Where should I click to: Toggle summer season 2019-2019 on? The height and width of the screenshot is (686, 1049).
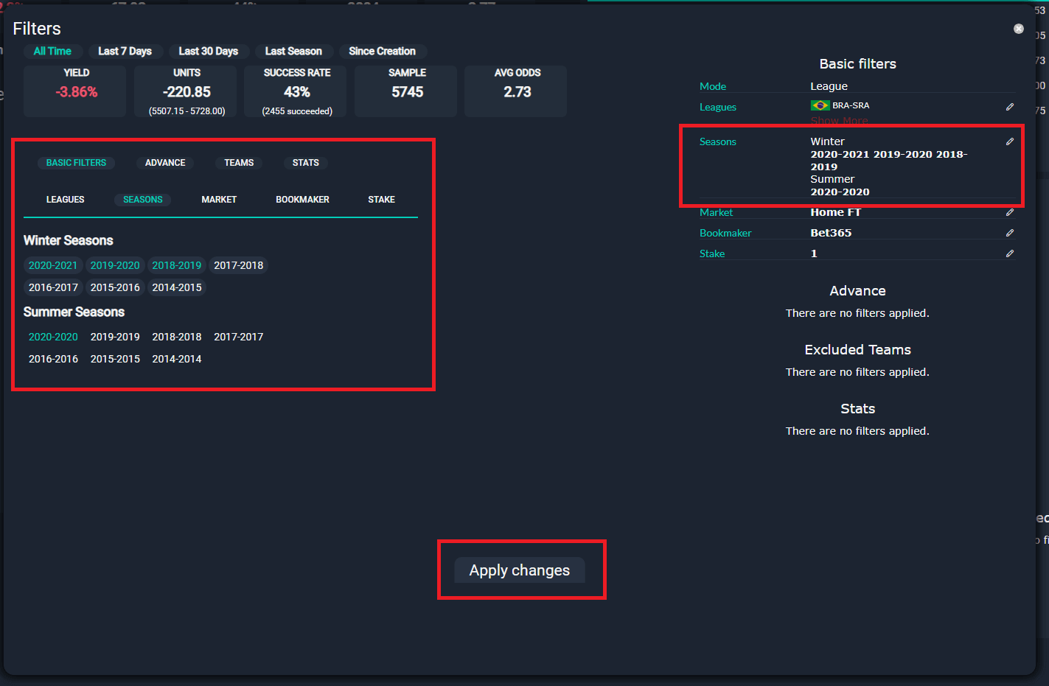[x=115, y=337]
